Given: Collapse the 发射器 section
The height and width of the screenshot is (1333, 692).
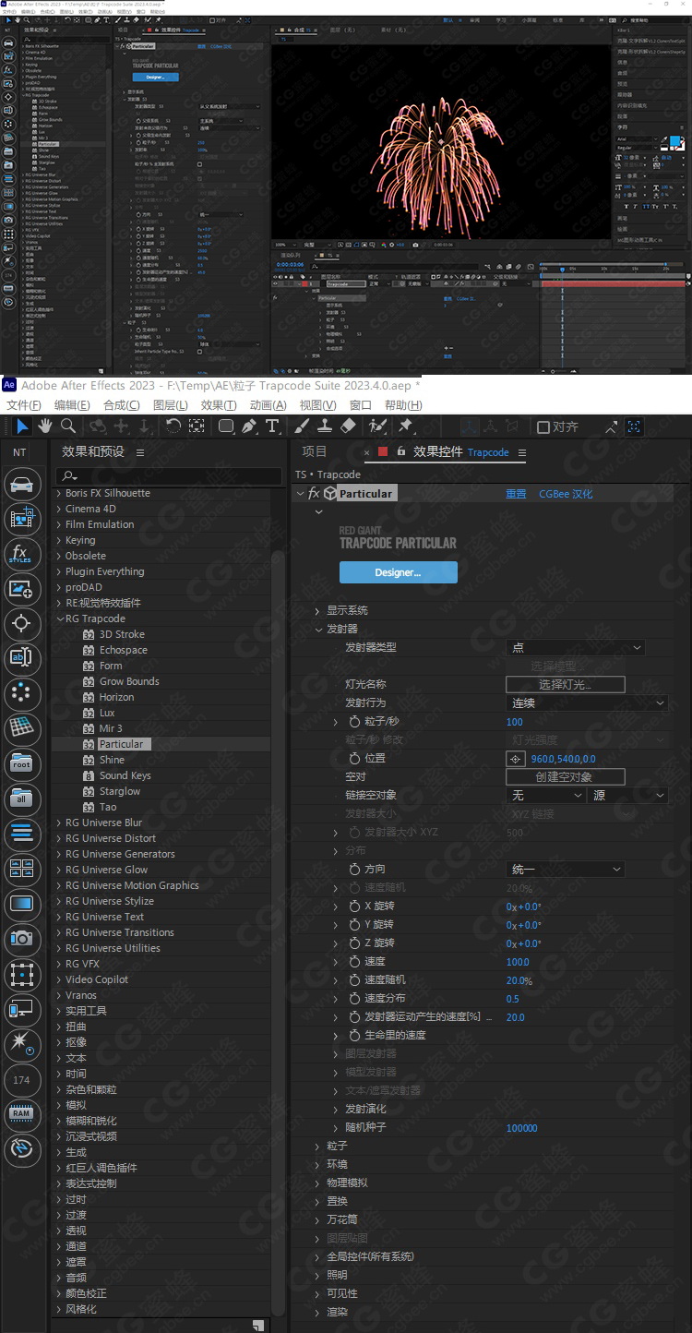Looking at the screenshot, I should (317, 630).
